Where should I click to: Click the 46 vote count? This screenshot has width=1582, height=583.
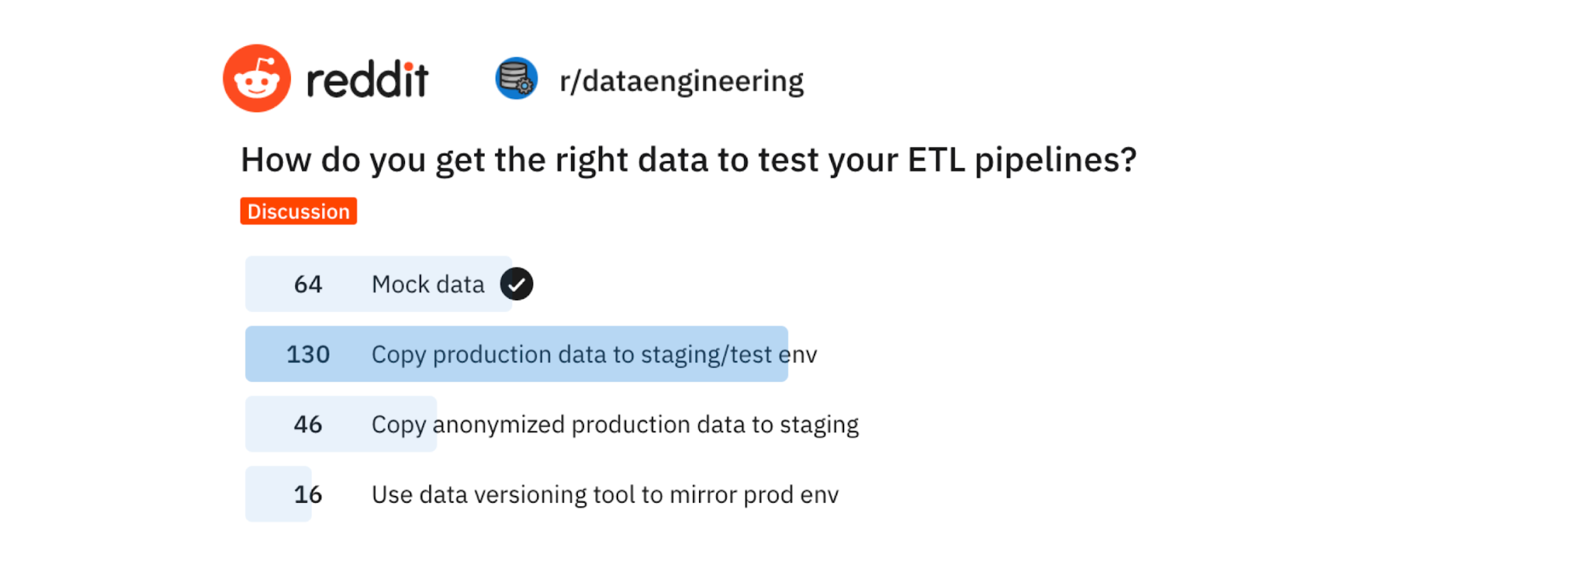click(x=307, y=425)
